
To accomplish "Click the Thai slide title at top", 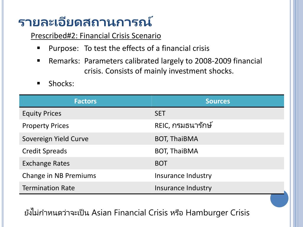I will (85, 22).
